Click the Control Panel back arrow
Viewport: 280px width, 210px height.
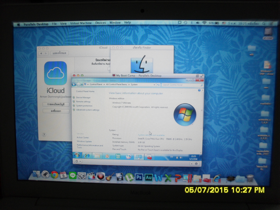pyautogui.click(x=74, y=84)
